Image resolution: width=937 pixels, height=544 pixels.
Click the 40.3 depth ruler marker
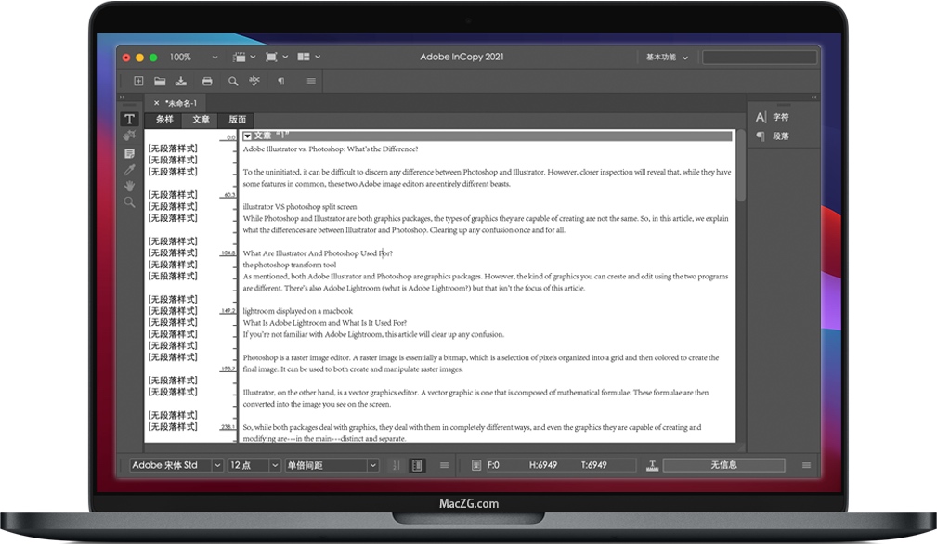[229, 195]
